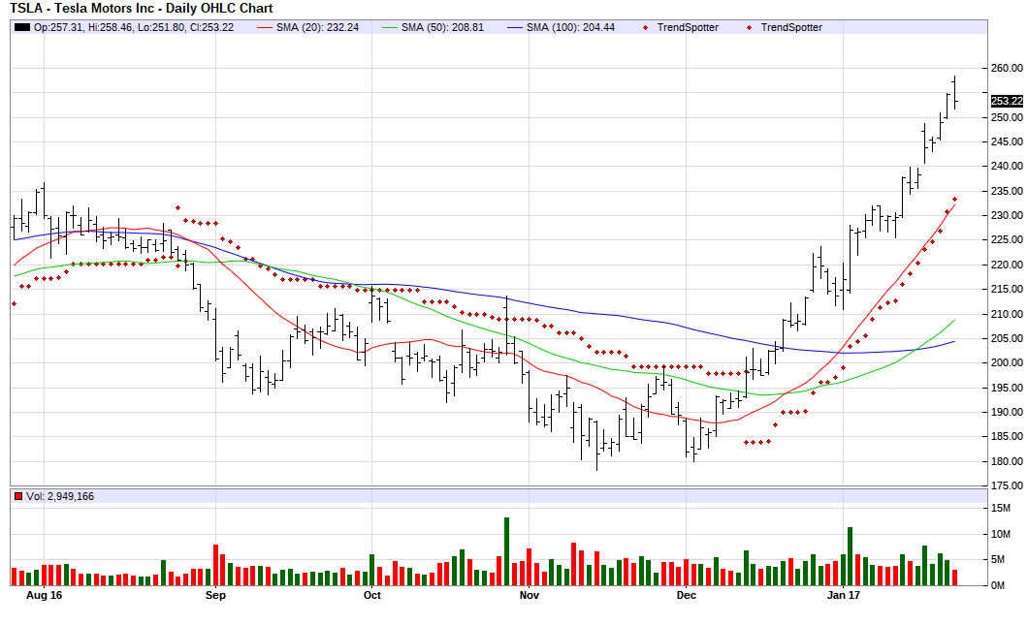Click the Jan 17 date label
The height and width of the screenshot is (625, 1028).
coord(844,595)
